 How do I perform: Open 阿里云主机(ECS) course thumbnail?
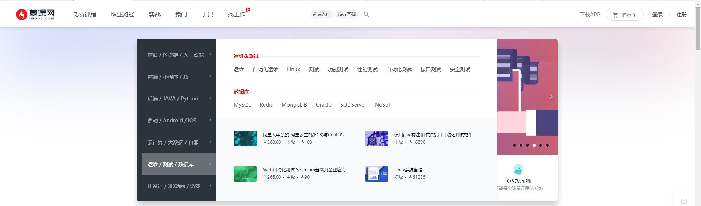point(245,139)
